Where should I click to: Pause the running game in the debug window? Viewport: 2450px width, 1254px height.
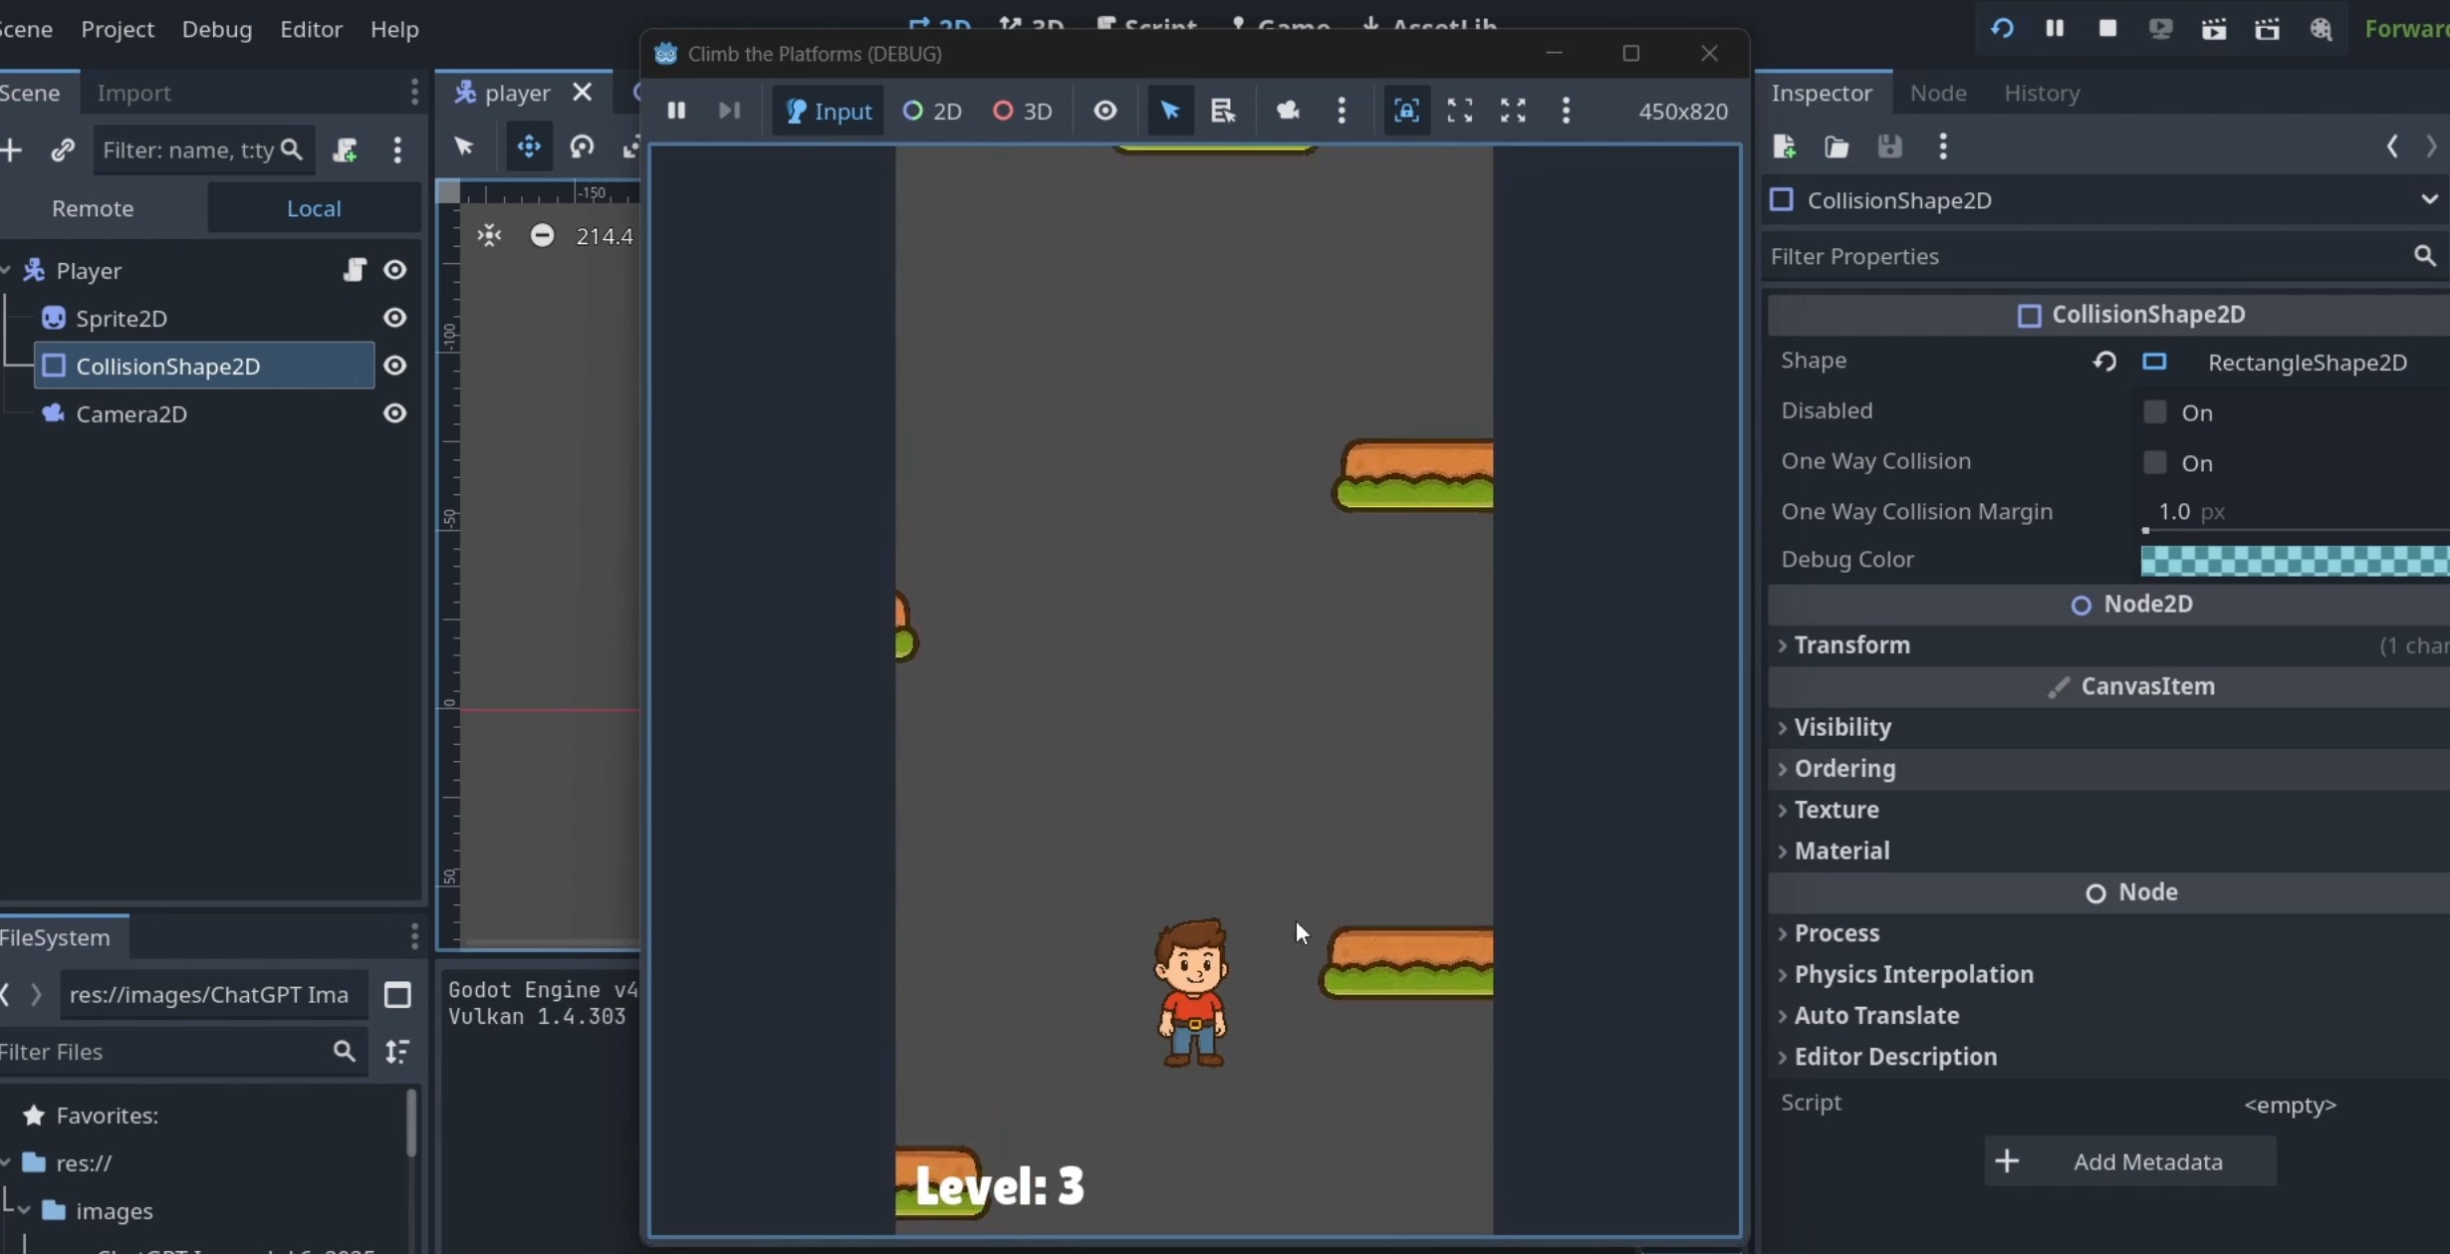coord(675,111)
